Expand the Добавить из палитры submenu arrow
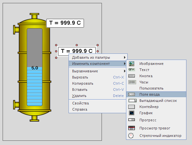 pos(124,57)
